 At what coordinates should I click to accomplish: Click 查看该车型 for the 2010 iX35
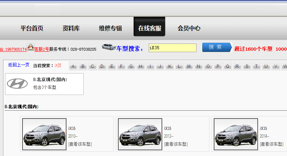pos(80,144)
